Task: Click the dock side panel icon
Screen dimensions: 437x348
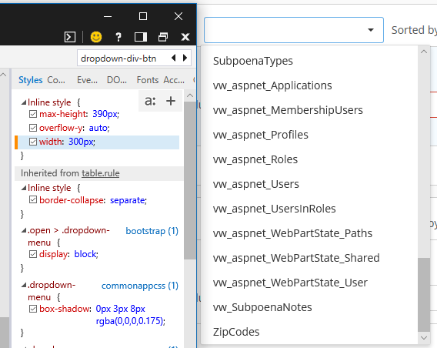Action: tap(141, 37)
